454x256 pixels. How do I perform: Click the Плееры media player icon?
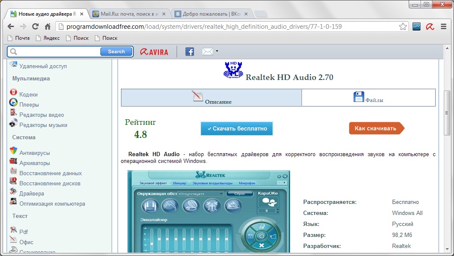(x=13, y=102)
